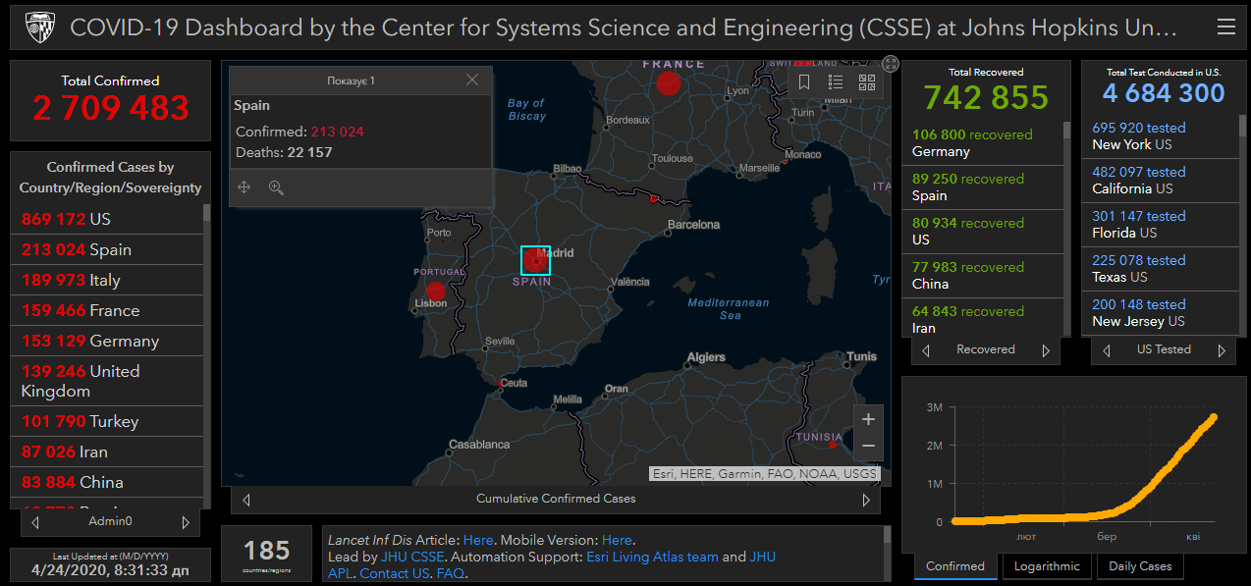Select New Jersey US tested row

(1162, 313)
